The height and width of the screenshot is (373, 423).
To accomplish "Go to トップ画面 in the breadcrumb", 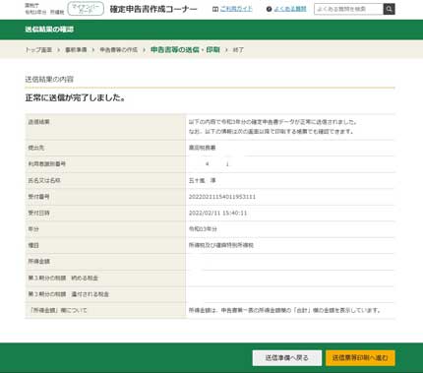I will (x=38, y=50).
